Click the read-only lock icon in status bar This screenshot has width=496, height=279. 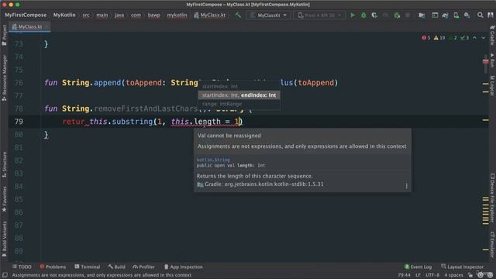pyautogui.click(x=470, y=275)
